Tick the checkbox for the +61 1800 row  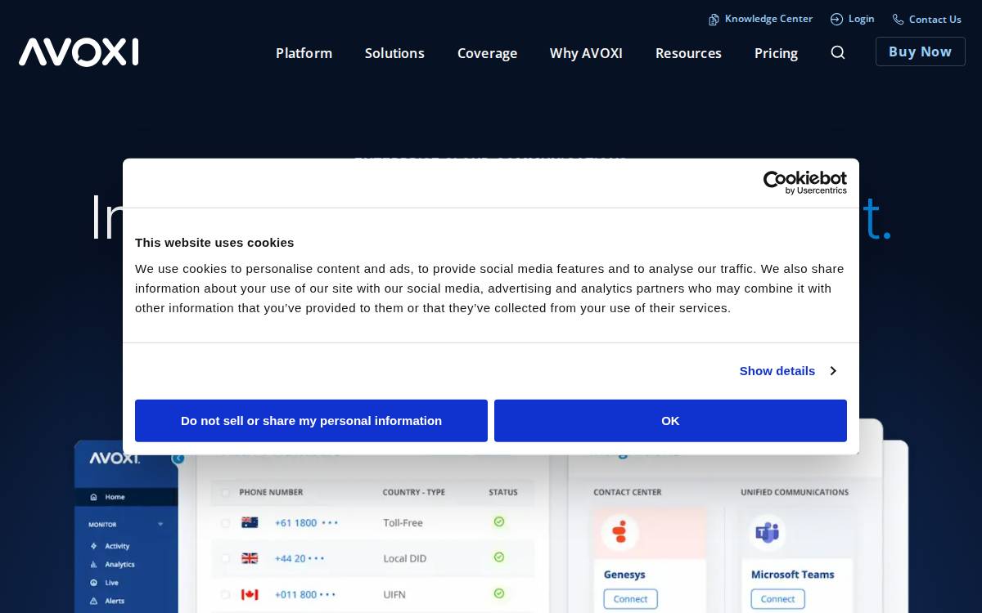pos(226,523)
